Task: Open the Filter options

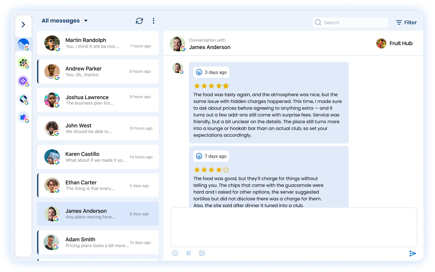Action: (x=406, y=22)
